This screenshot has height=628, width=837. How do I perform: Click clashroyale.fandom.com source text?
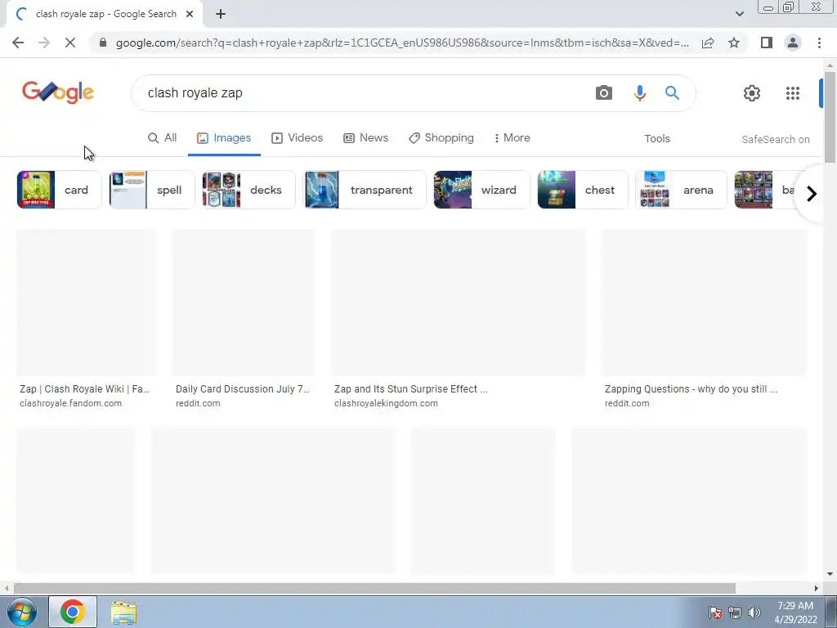(x=70, y=403)
